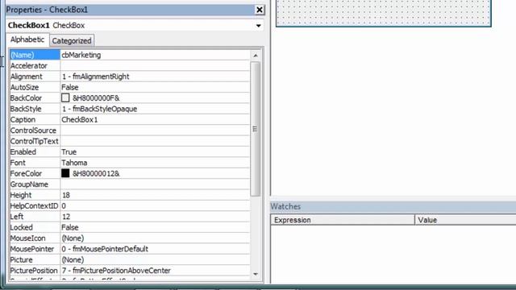Click the Value column header in Watches
Screen dimensions: 516x290
coord(465,220)
